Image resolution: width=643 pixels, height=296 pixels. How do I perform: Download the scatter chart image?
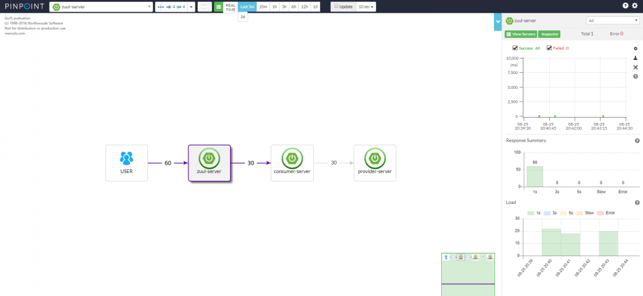(636, 58)
